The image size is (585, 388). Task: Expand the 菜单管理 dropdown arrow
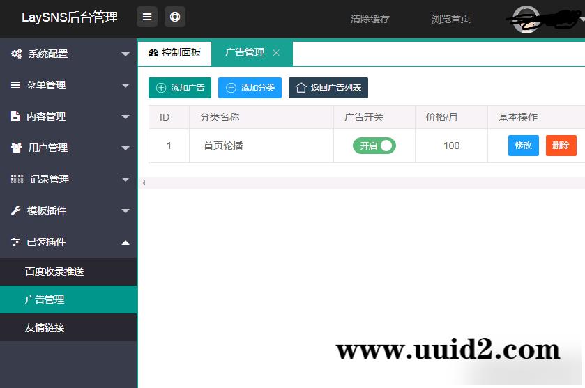[x=126, y=86]
